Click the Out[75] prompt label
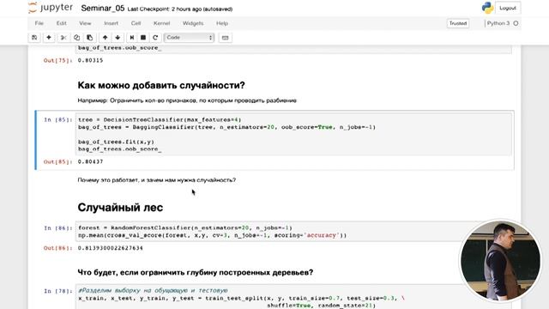 point(58,60)
